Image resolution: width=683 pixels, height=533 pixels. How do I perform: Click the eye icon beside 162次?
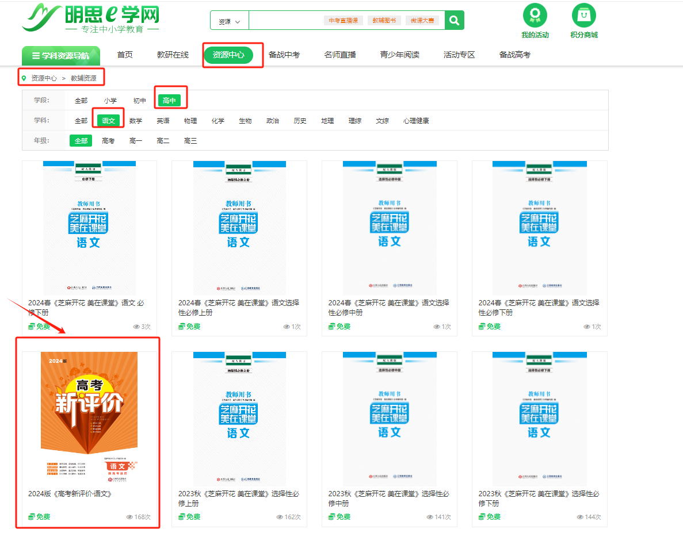[280, 517]
